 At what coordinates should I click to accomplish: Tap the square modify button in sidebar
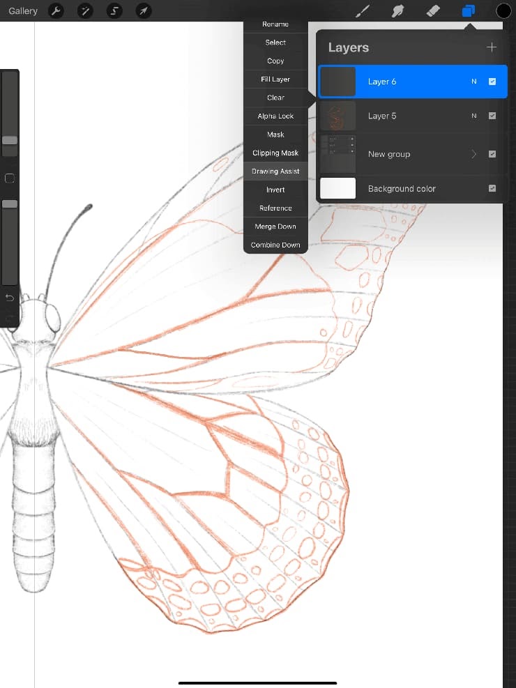[10, 178]
